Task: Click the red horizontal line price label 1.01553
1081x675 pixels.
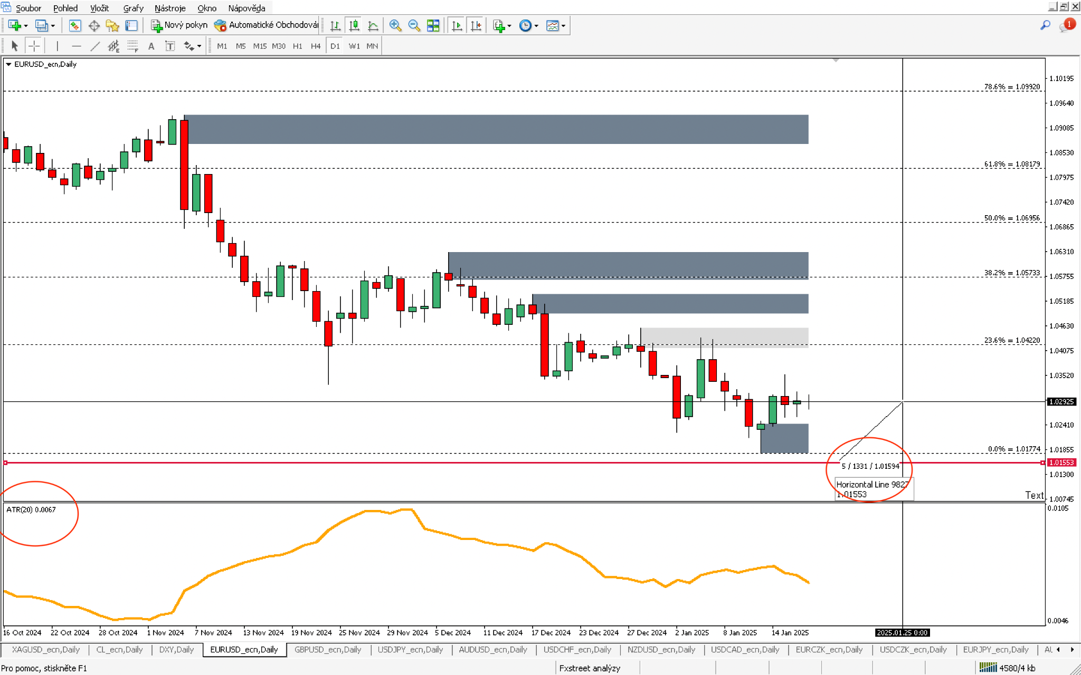Action: point(1061,462)
